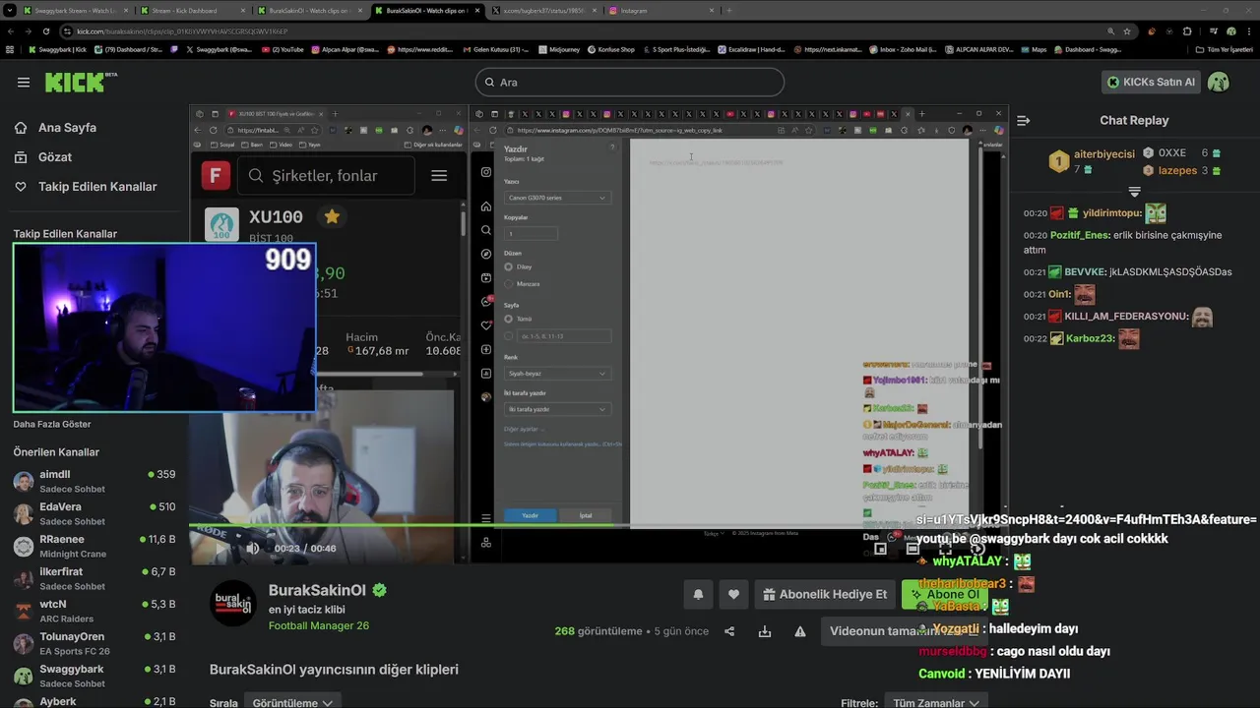Viewport: 1260px width, 708px height.
Task: Click Abonelik Hediye Et button
Action: tap(825, 594)
